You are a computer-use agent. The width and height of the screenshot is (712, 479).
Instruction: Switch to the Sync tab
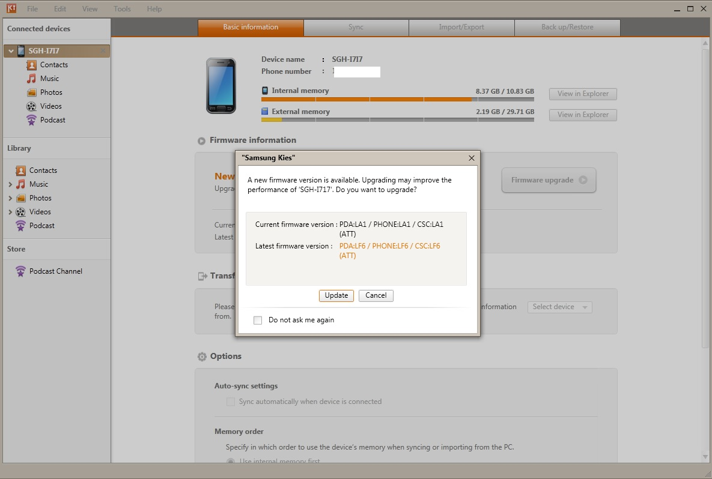point(356,27)
